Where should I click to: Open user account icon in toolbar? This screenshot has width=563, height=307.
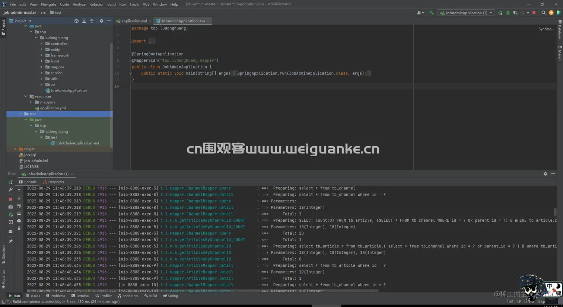(420, 13)
